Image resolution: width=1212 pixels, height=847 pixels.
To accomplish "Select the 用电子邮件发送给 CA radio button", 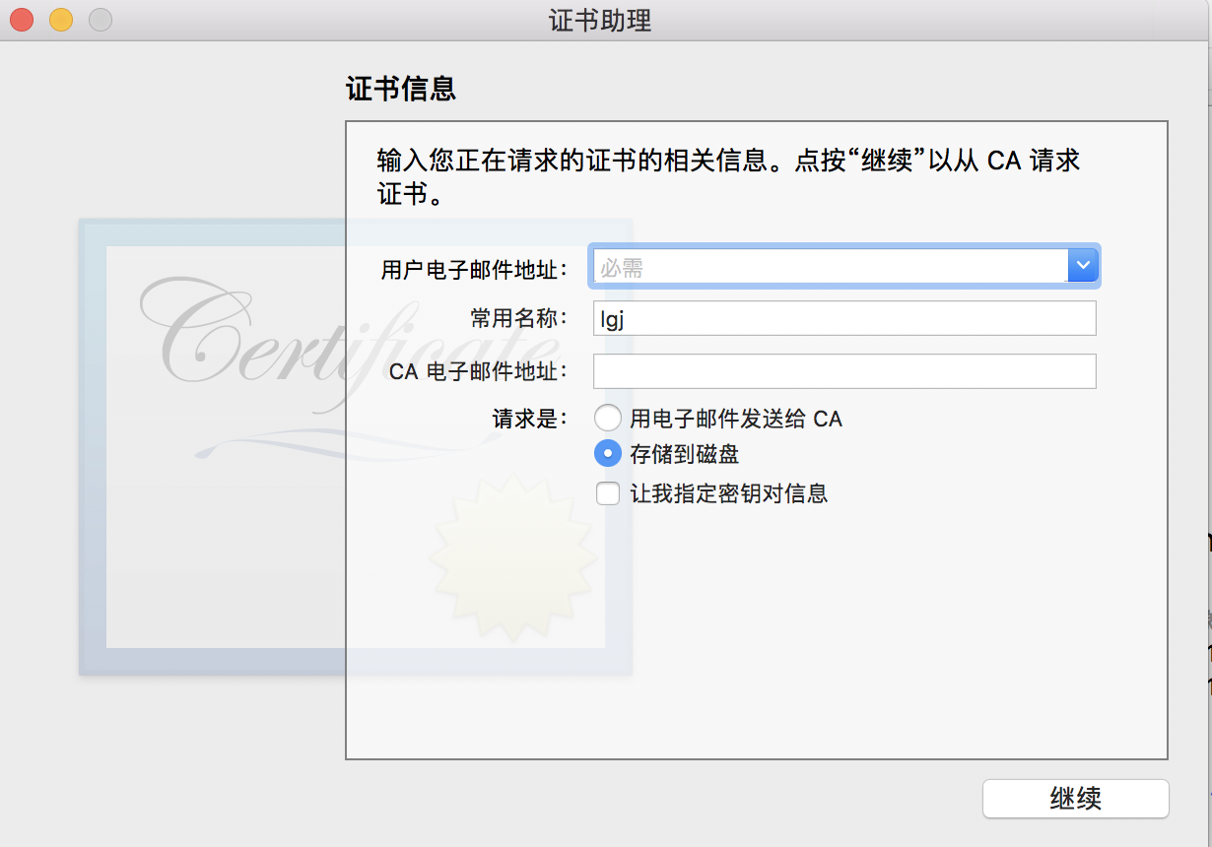I will [x=608, y=419].
